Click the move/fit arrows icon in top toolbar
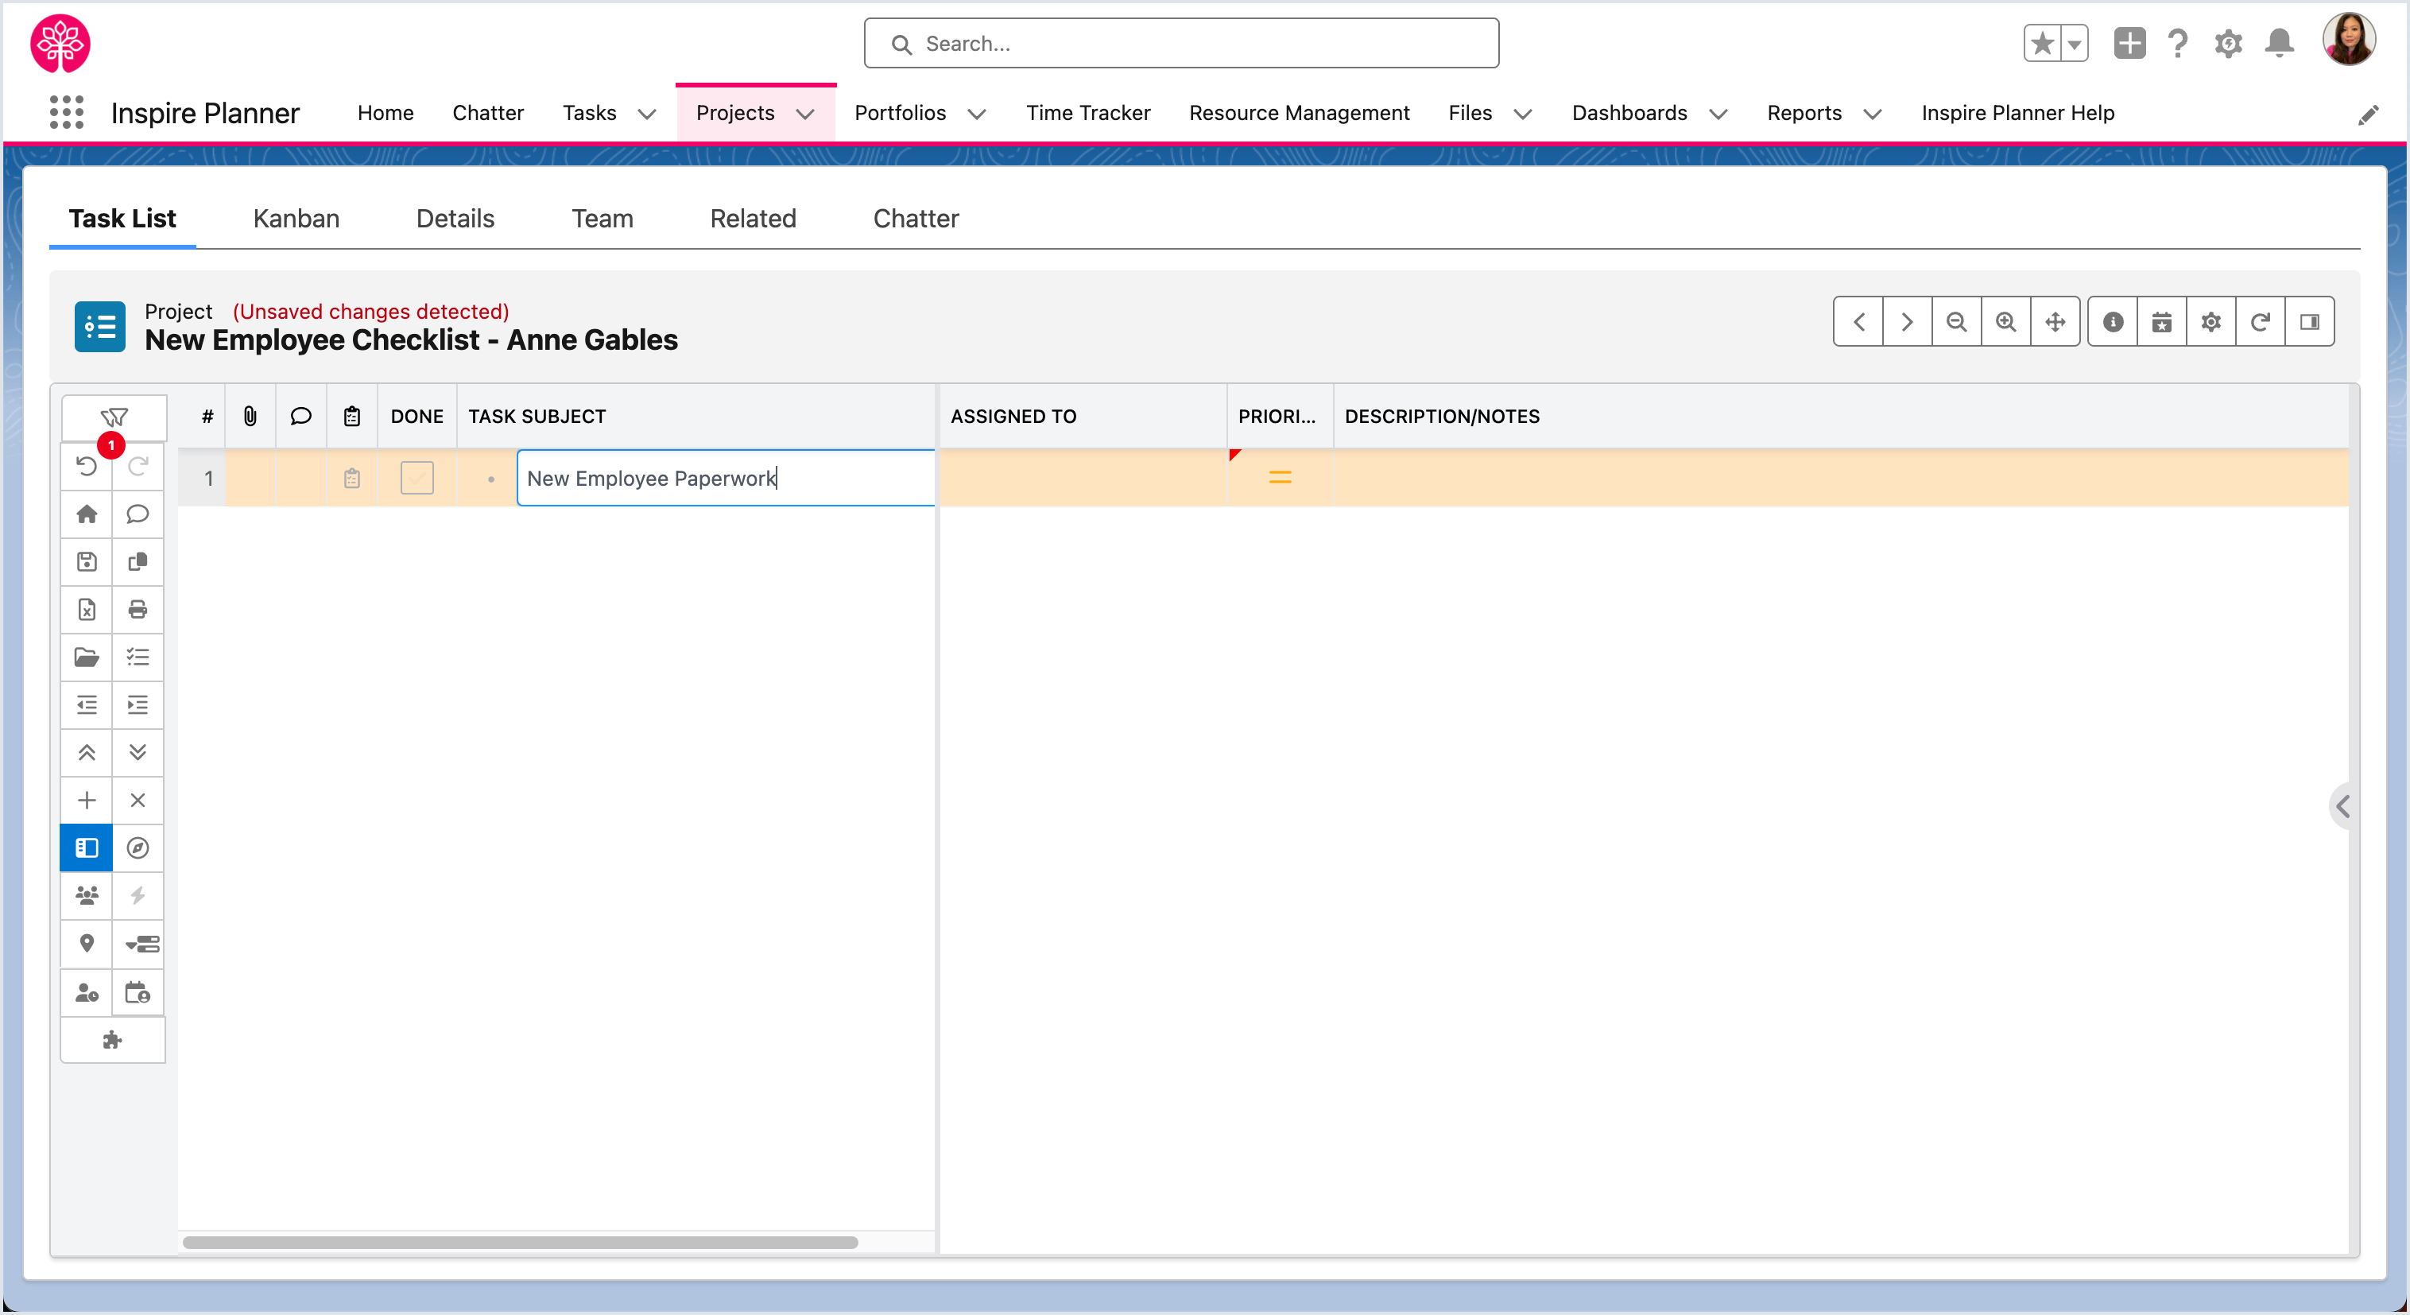The height and width of the screenshot is (1315, 2410). click(x=2055, y=322)
